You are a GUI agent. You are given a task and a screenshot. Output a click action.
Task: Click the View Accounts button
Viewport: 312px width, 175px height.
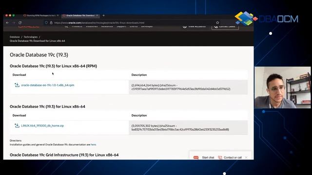(194, 27)
